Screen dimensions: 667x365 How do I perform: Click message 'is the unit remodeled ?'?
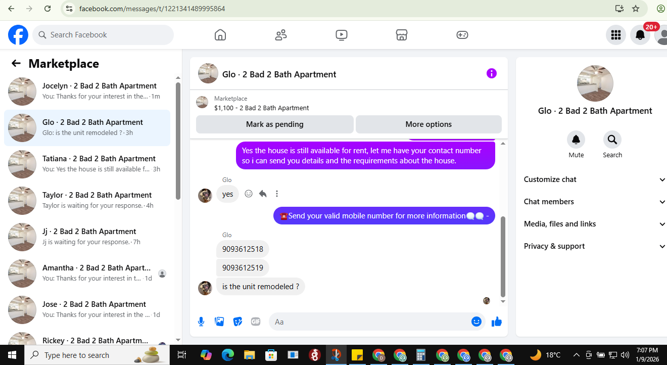coord(261,287)
